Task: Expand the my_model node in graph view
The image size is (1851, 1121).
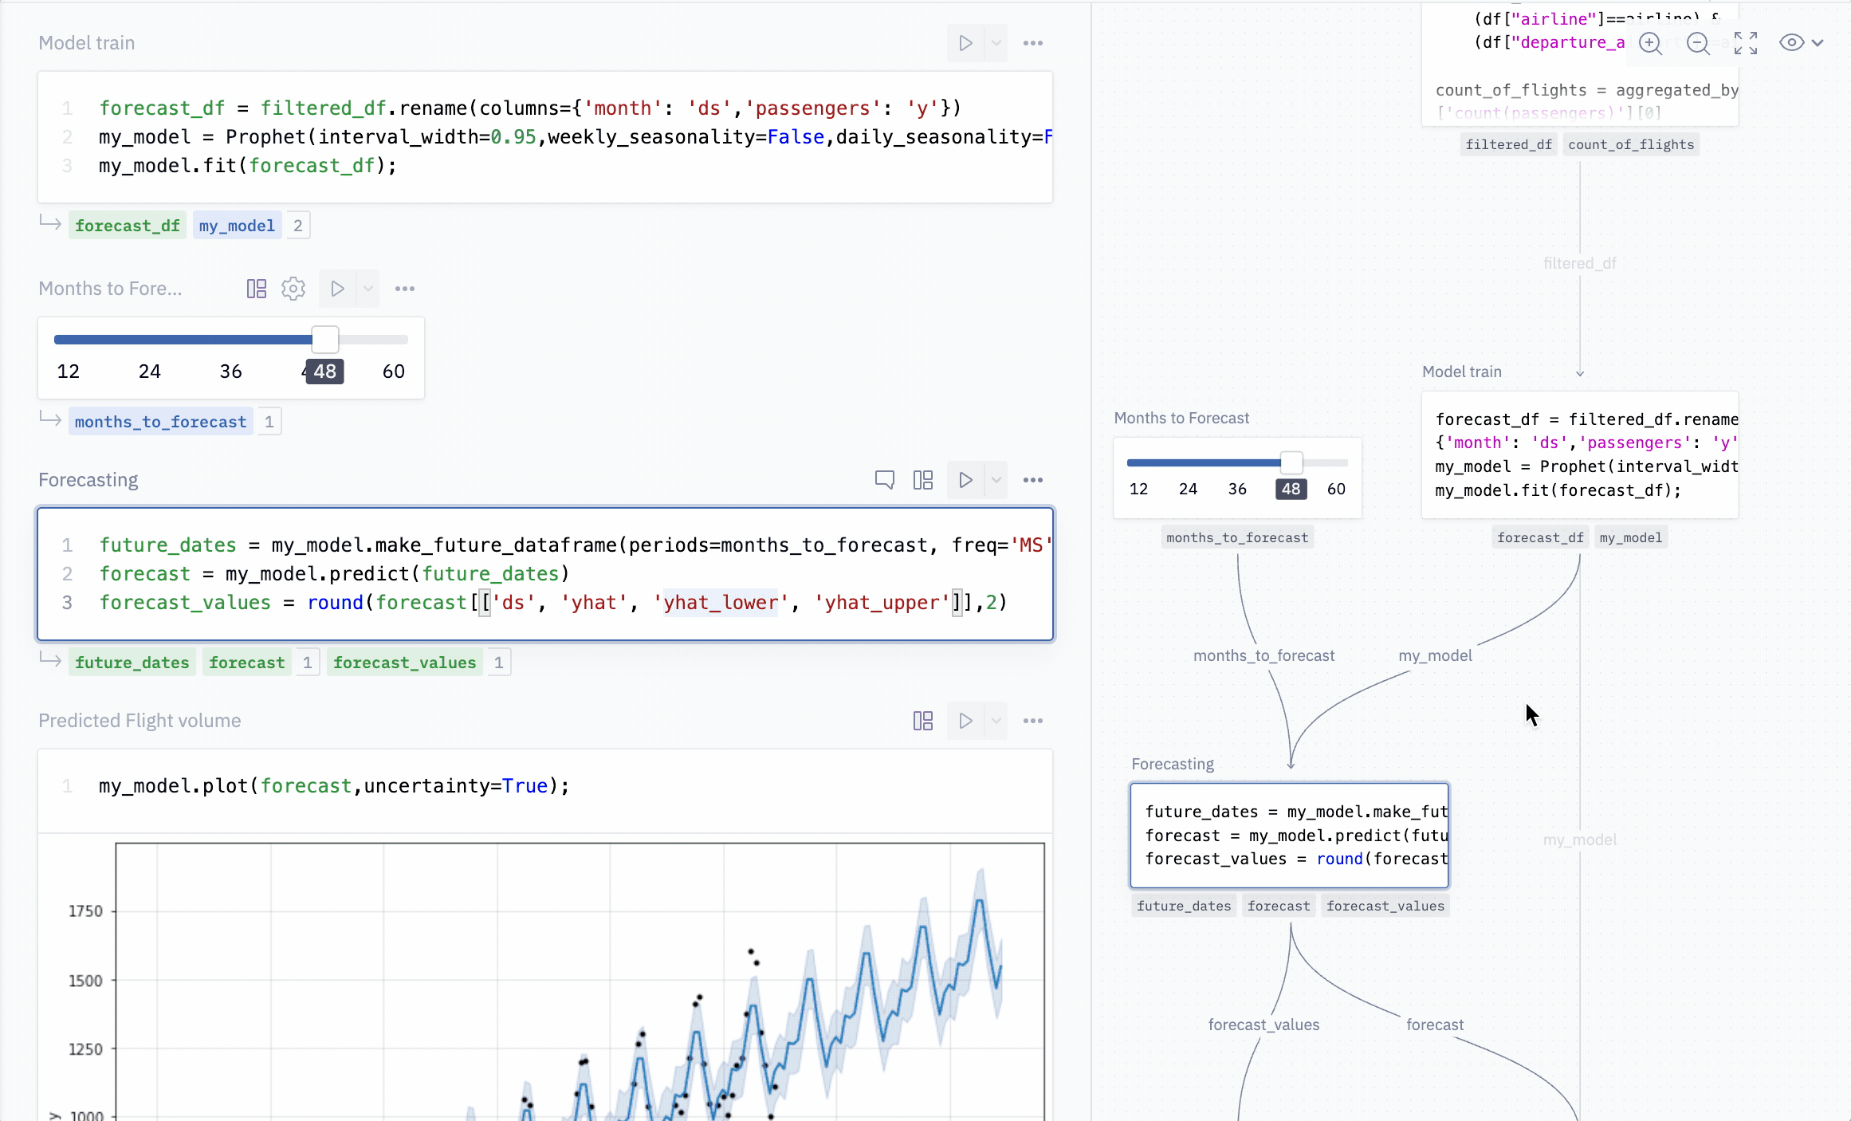Action: pyautogui.click(x=1580, y=838)
